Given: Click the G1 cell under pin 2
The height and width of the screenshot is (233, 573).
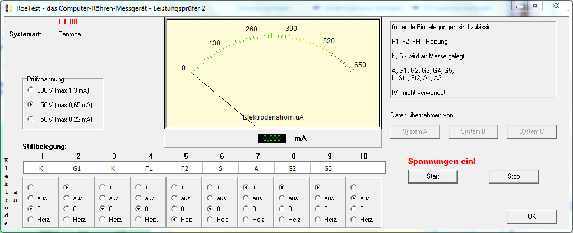Looking at the screenshot, I should pyautogui.click(x=77, y=168).
